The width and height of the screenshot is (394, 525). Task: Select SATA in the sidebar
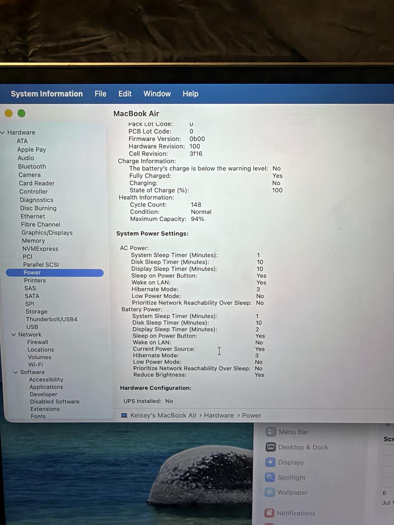pos(32,296)
